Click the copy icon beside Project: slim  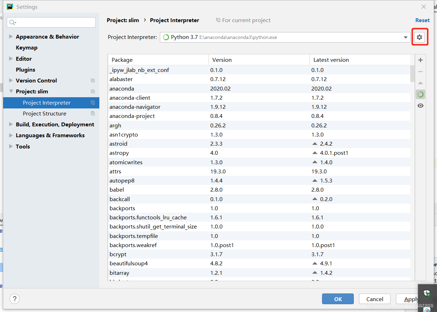(x=93, y=92)
